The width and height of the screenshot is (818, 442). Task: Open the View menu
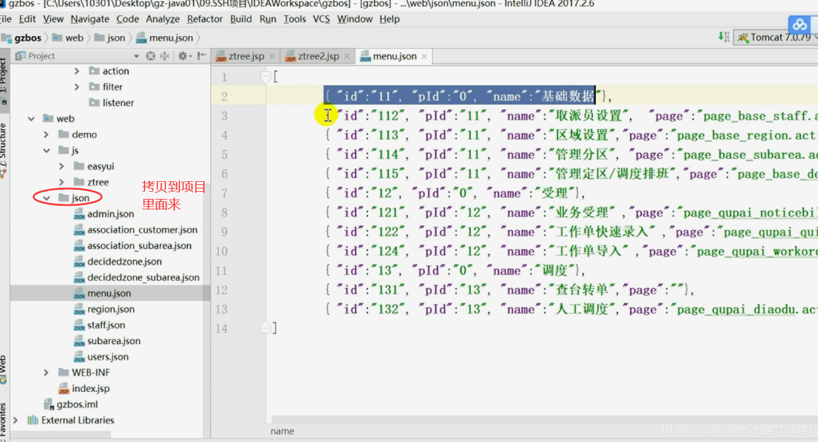[53, 19]
